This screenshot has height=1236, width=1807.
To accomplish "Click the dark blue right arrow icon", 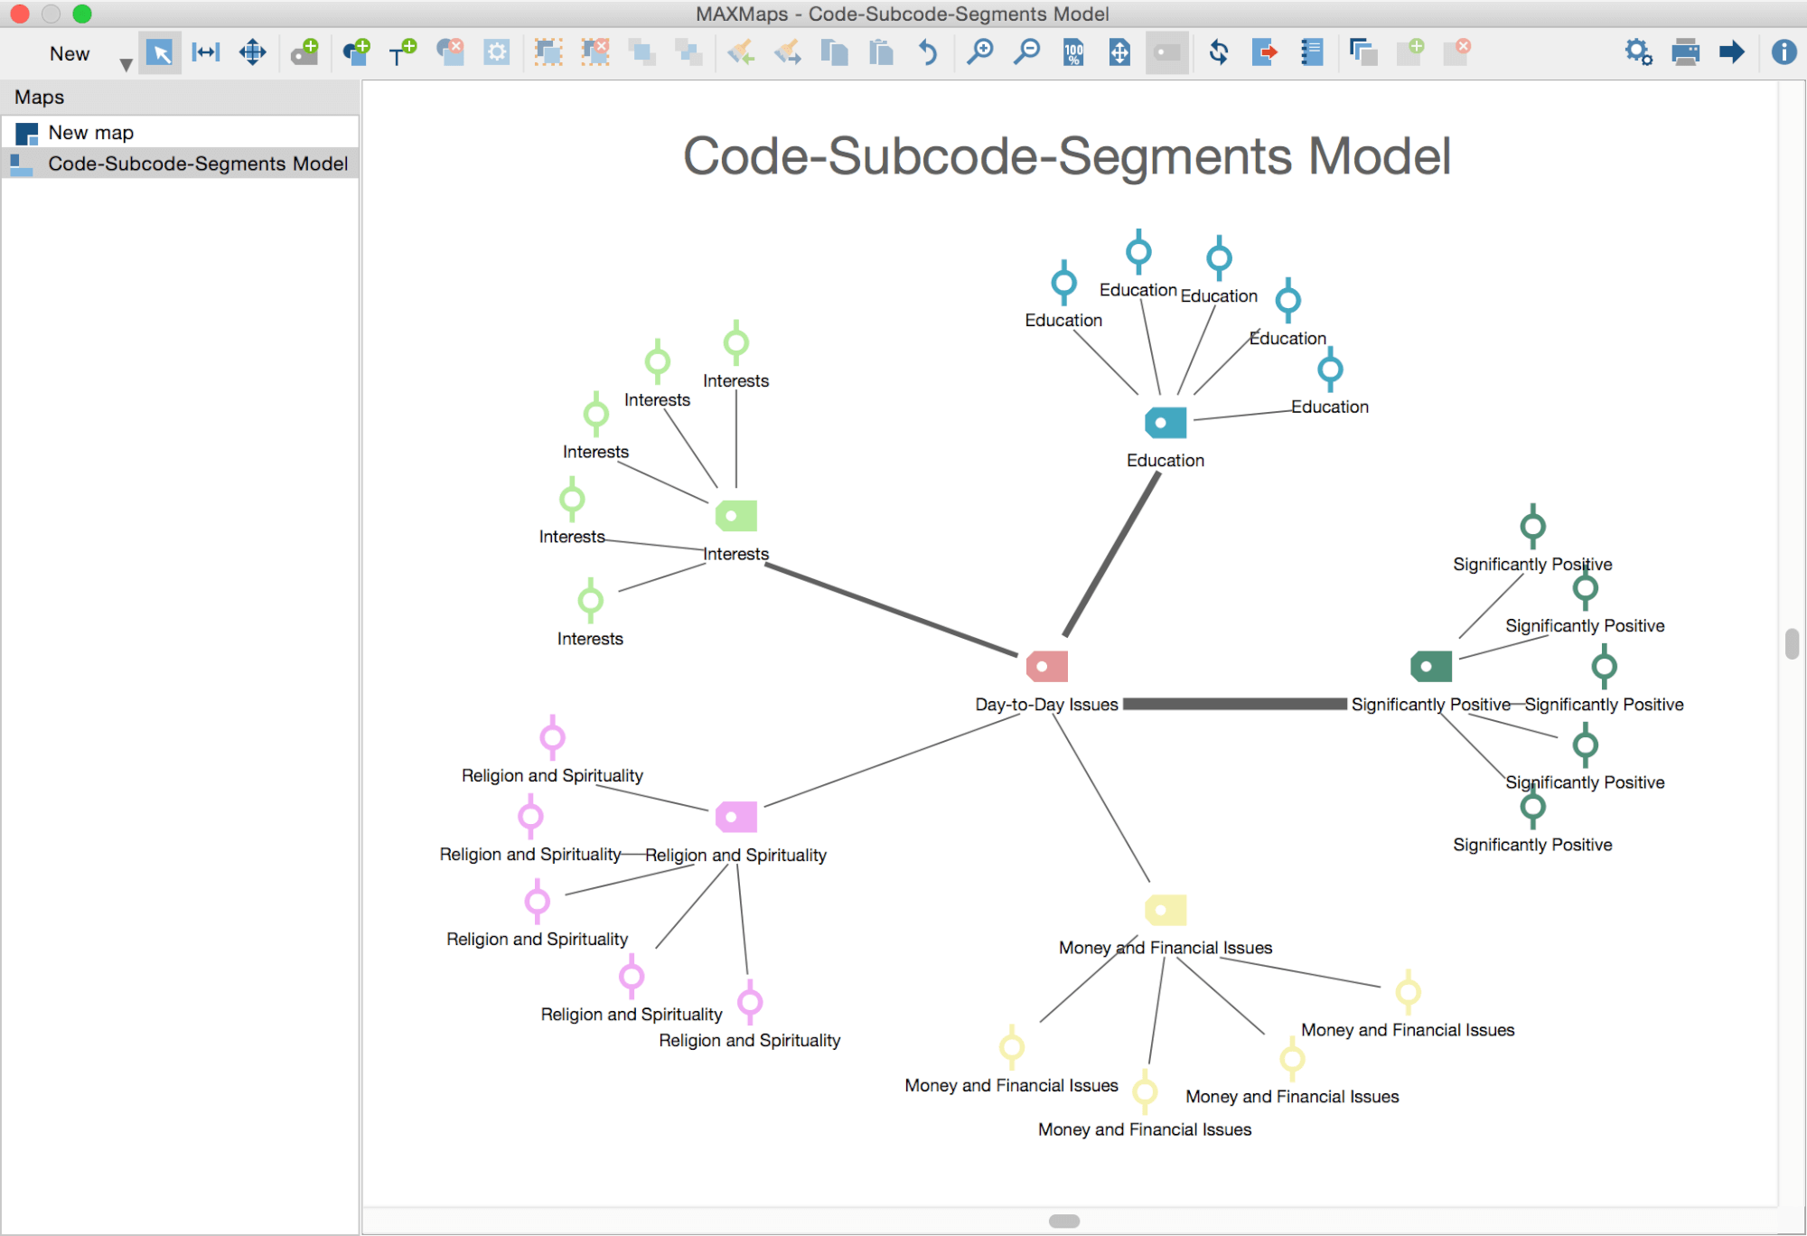I will tap(1731, 52).
